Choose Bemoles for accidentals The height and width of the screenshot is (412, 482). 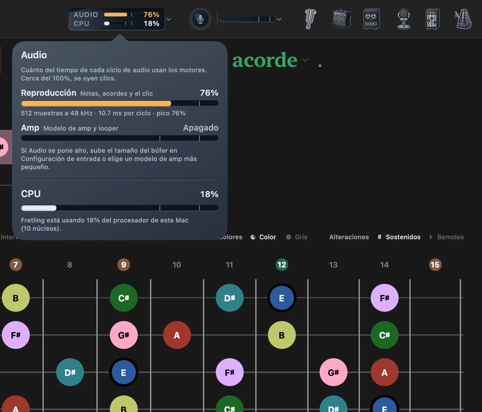[446, 237]
